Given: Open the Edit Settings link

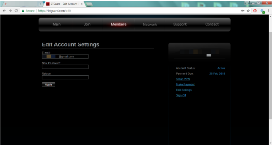Looking at the screenshot, I should tap(184, 90).
